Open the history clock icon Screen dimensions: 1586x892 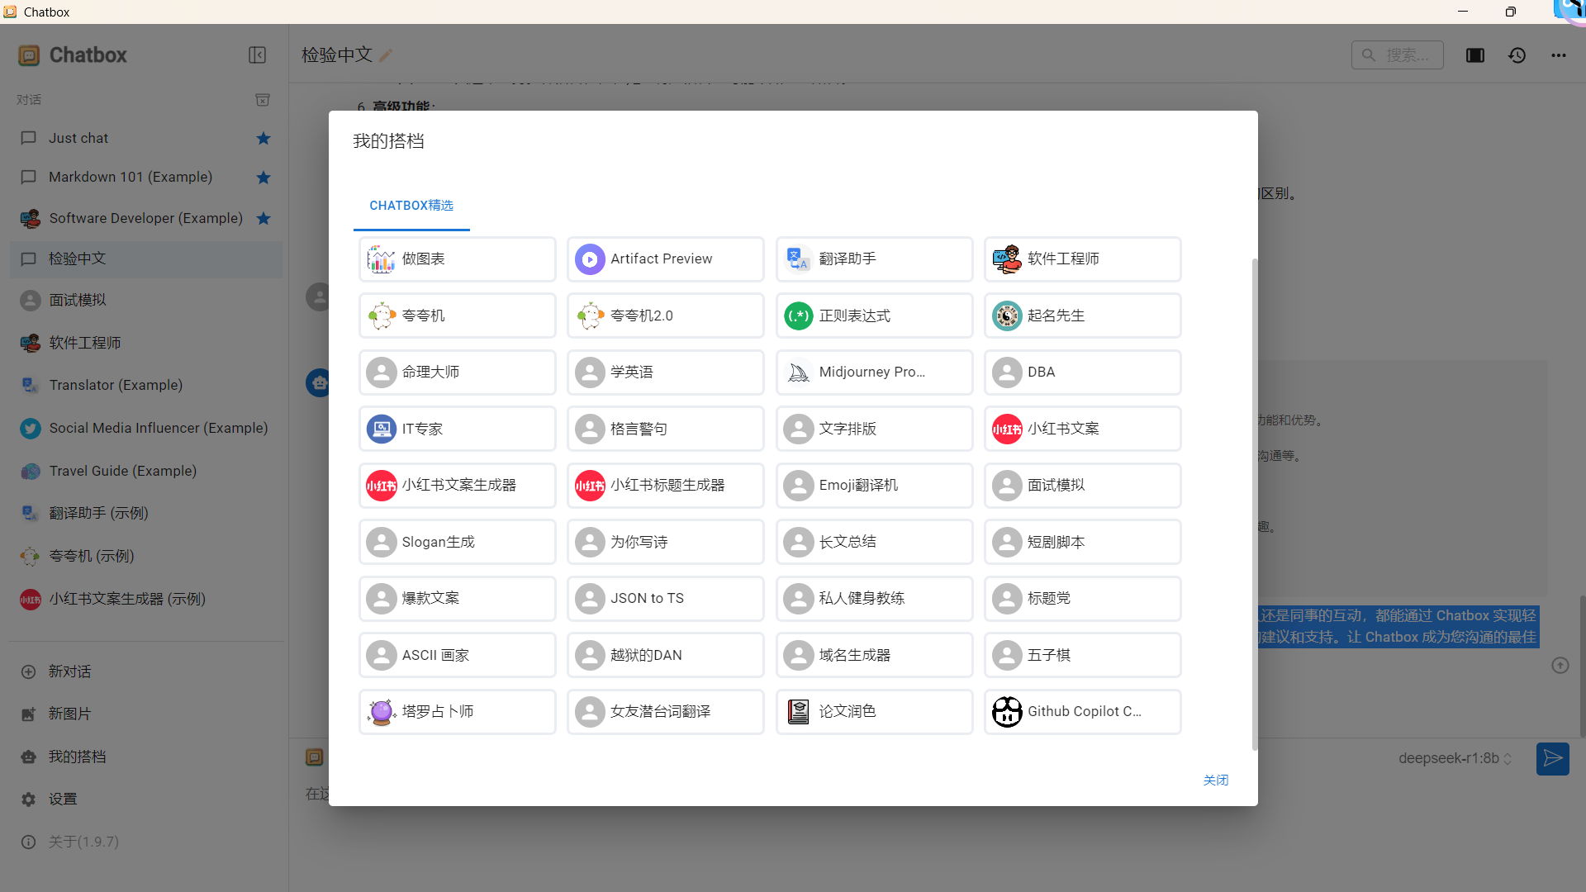pos(1517,55)
